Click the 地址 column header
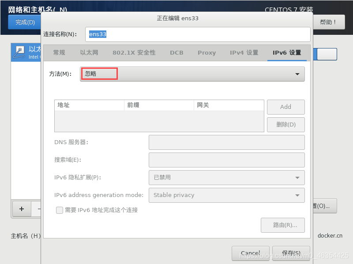The width and height of the screenshot is (353, 264). tap(90, 105)
